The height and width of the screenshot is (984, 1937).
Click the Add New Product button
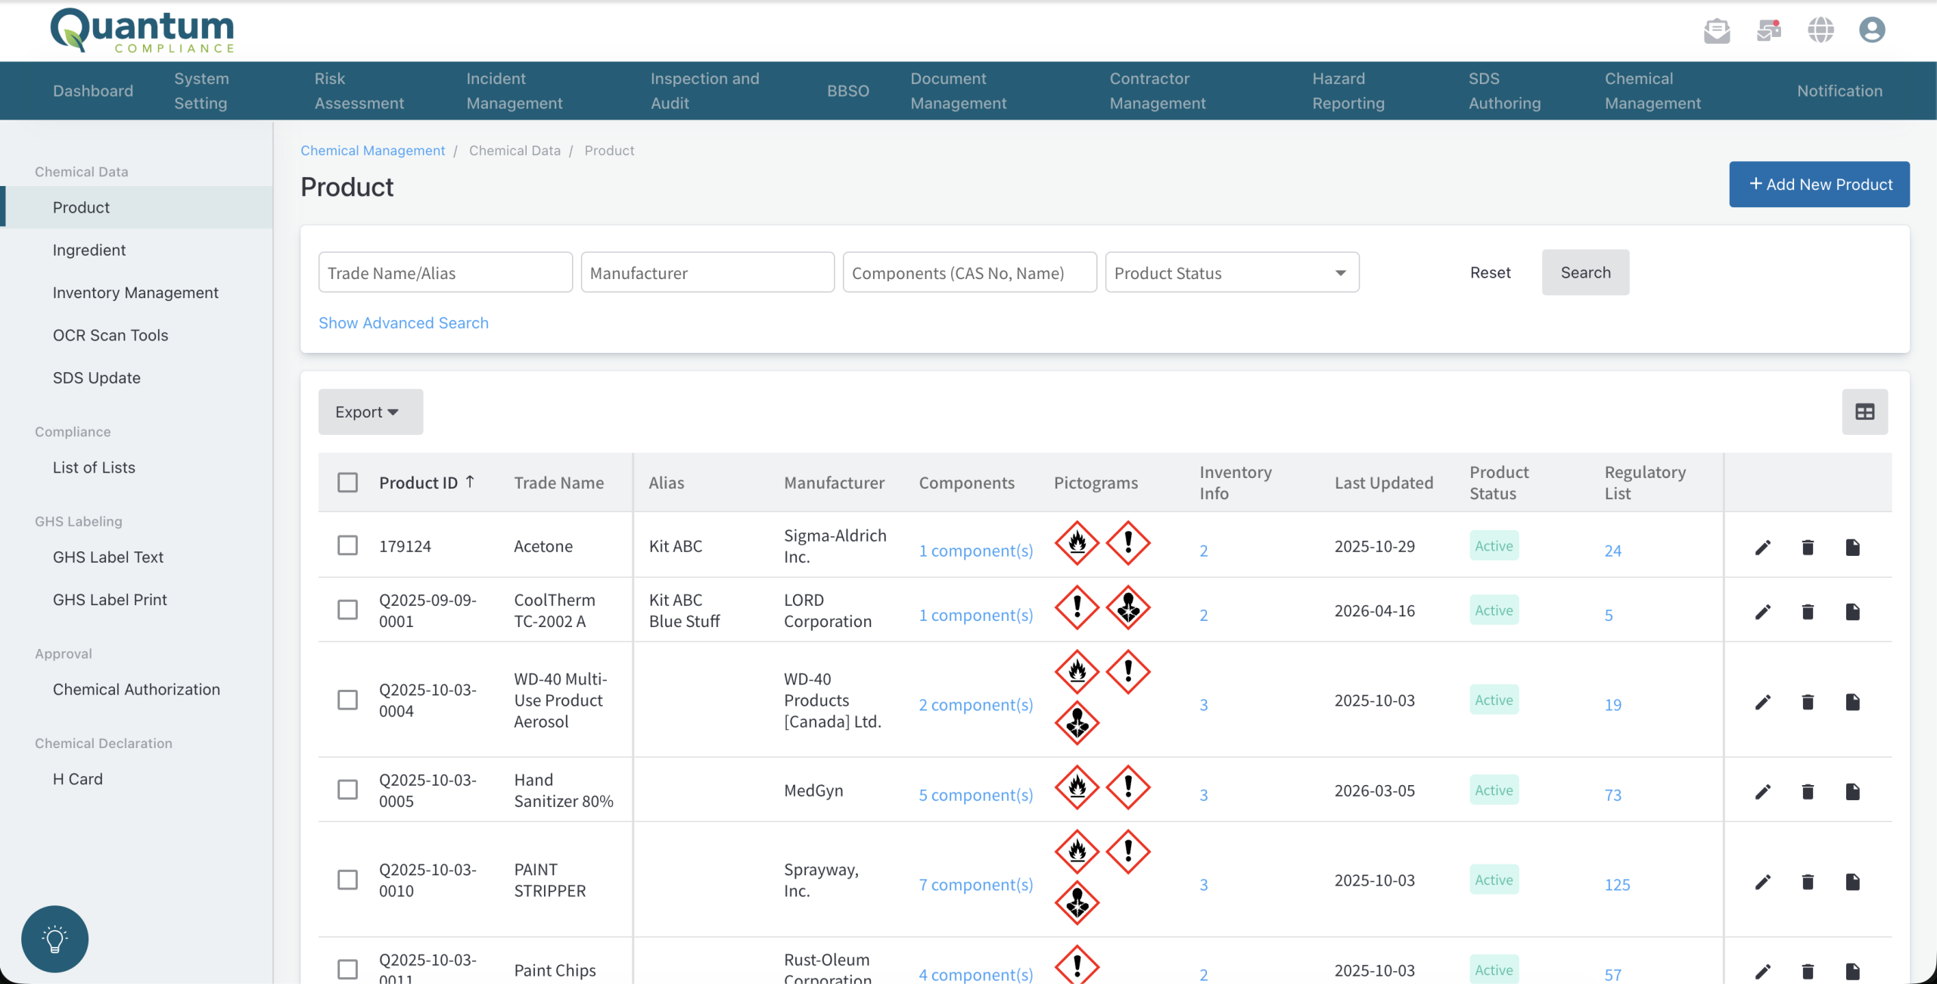(x=1819, y=184)
